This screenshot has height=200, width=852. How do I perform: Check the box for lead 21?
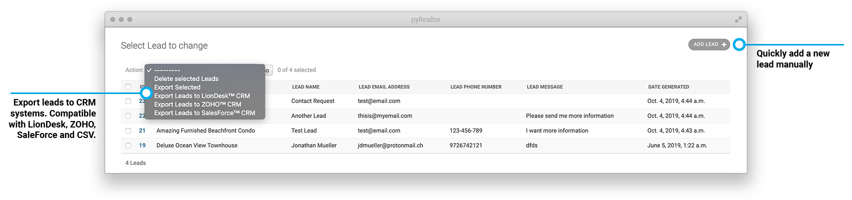click(128, 130)
